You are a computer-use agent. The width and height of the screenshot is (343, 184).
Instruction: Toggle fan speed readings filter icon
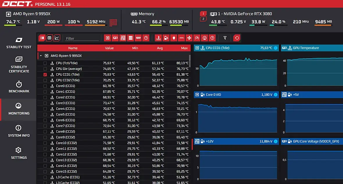coord(189,38)
